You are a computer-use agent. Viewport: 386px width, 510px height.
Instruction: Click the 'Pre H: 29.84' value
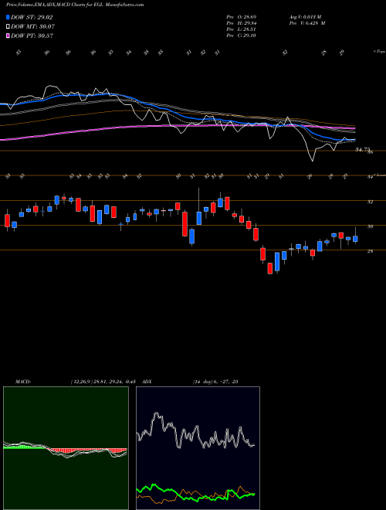242,23
